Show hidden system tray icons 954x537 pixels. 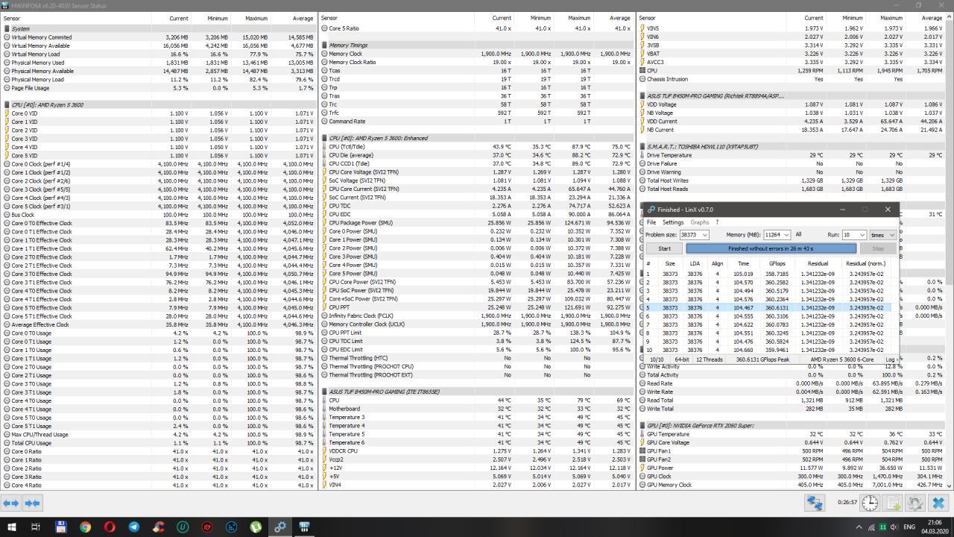click(859, 527)
